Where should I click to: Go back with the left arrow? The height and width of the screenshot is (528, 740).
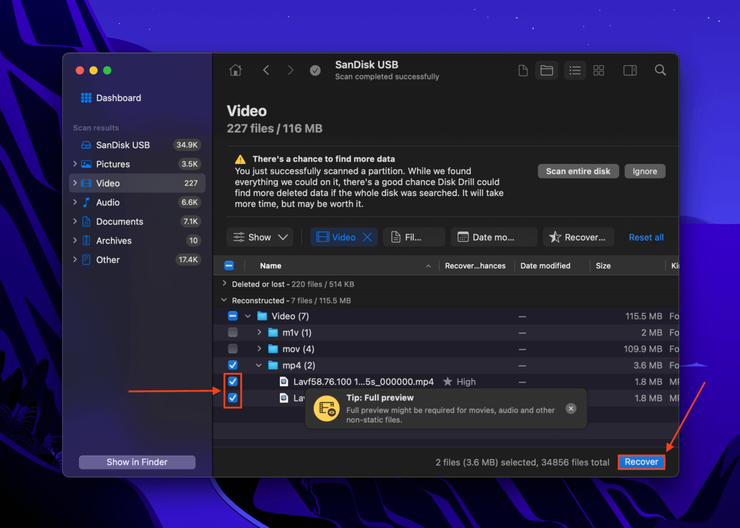coord(266,70)
